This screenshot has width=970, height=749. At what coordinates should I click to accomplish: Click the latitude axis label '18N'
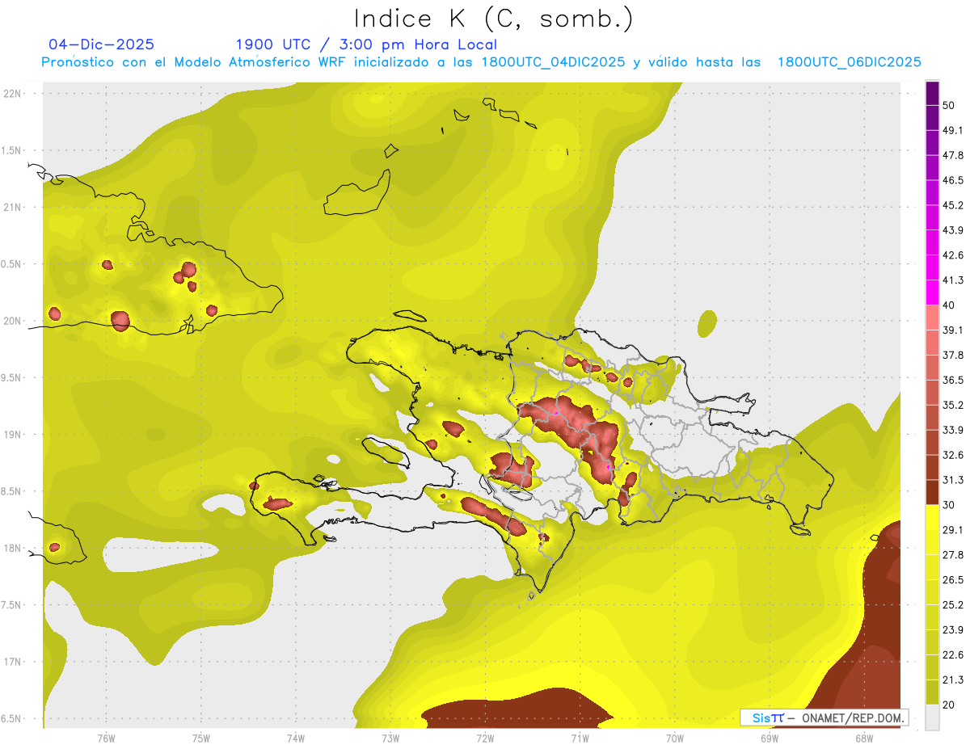[x=12, y=549]
